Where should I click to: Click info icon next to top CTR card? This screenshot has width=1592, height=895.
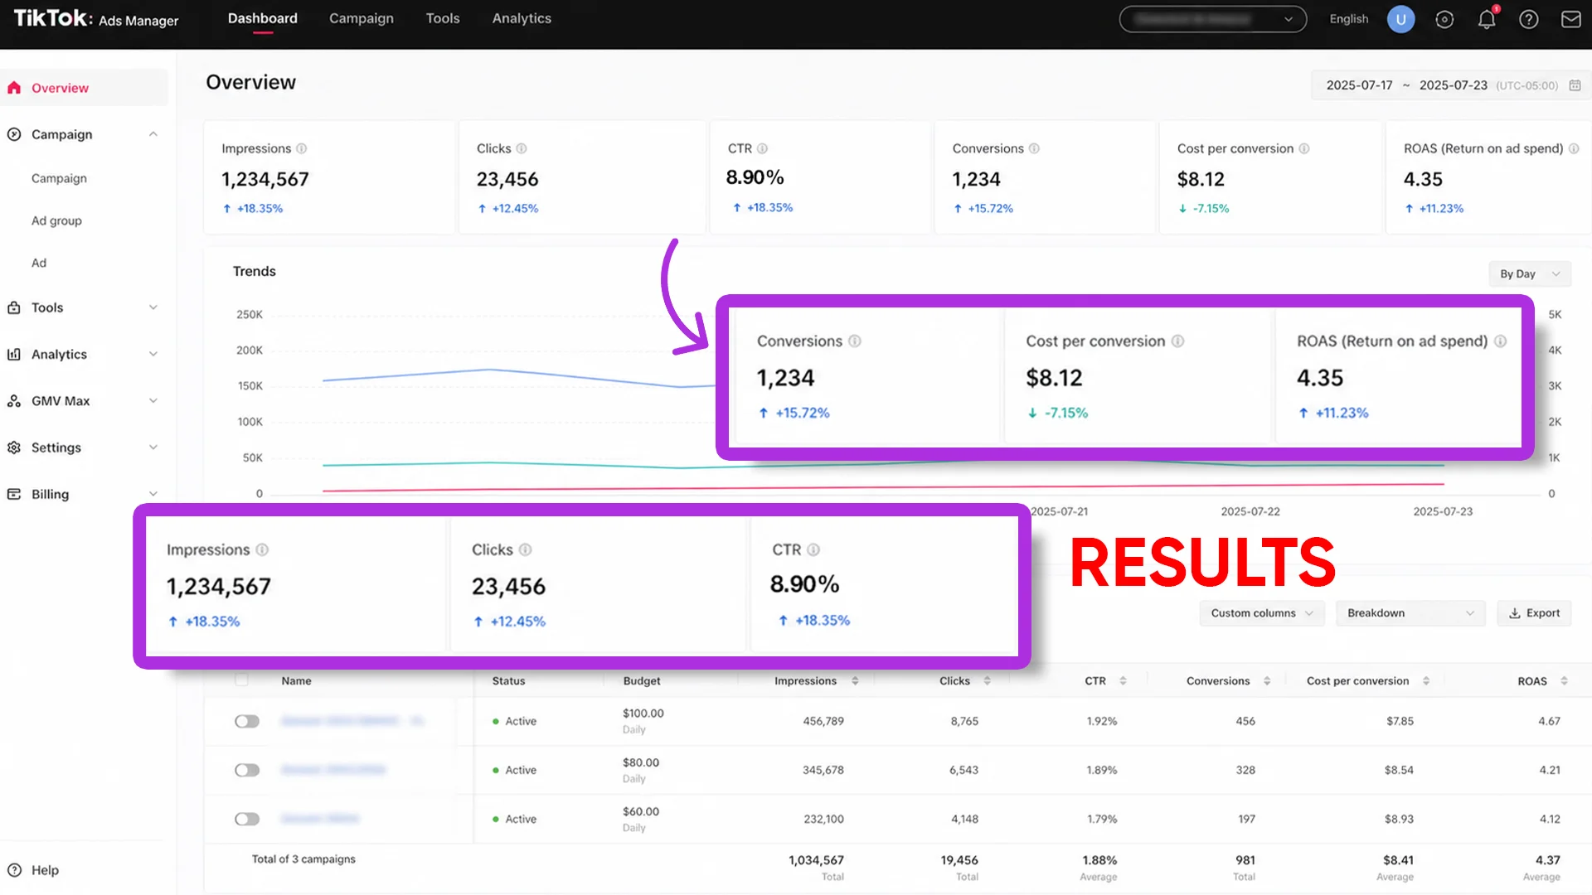(762, 148)
